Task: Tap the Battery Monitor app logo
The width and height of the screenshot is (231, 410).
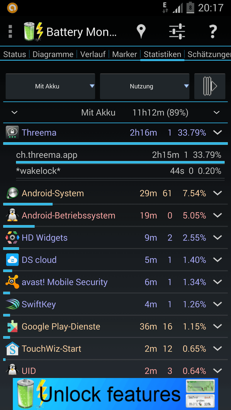Action: pos(33,32)
